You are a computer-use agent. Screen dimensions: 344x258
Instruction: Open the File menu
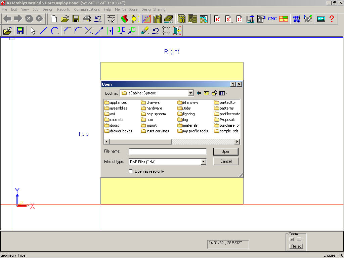click(4, 9)
